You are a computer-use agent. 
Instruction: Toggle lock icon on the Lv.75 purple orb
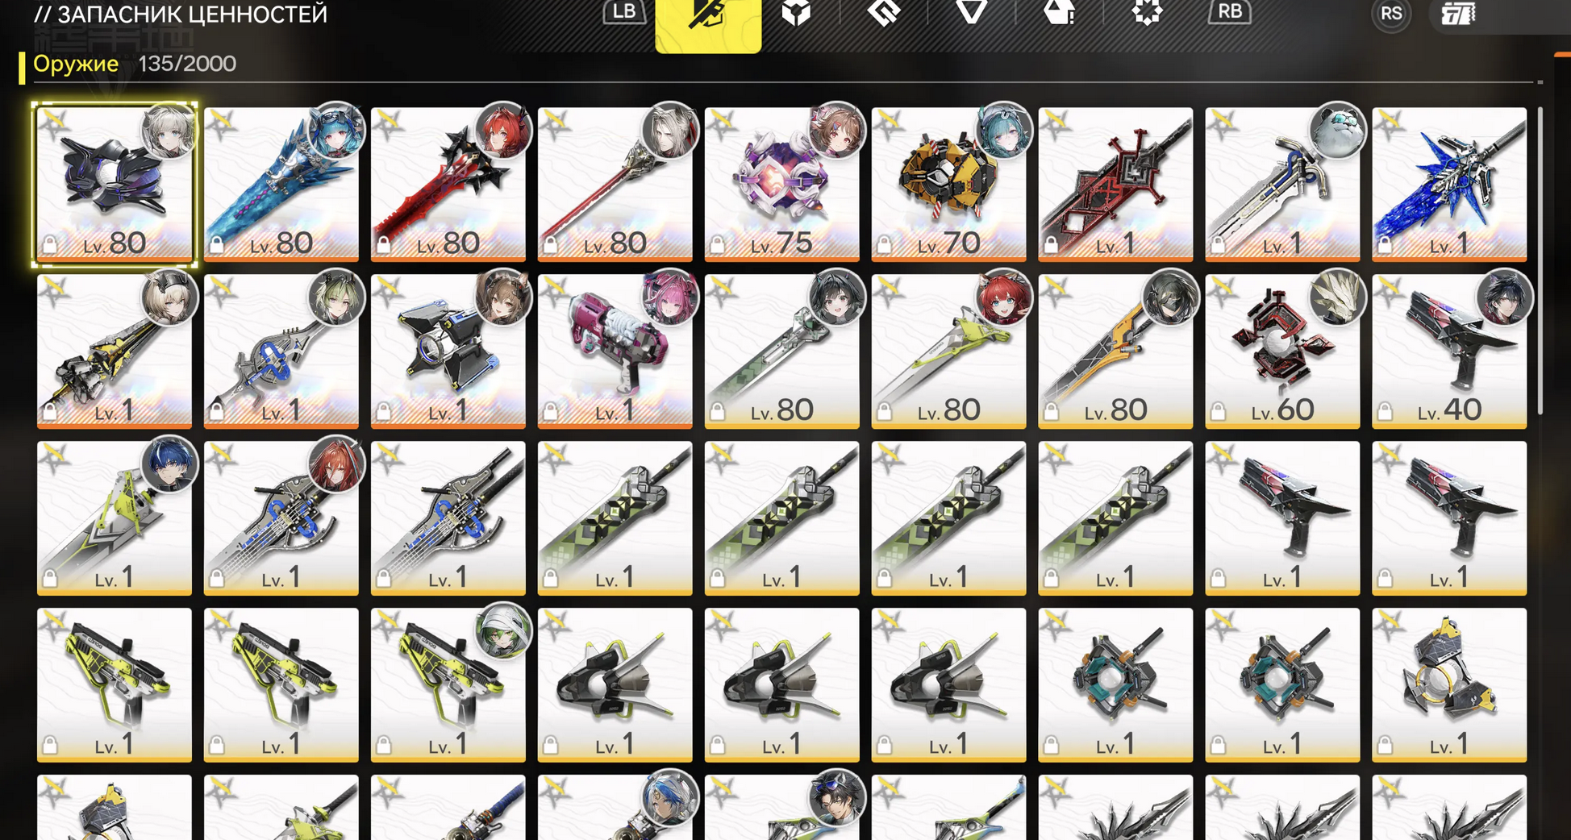718,244
